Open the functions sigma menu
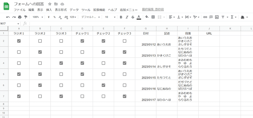 (x=232, y=17)
